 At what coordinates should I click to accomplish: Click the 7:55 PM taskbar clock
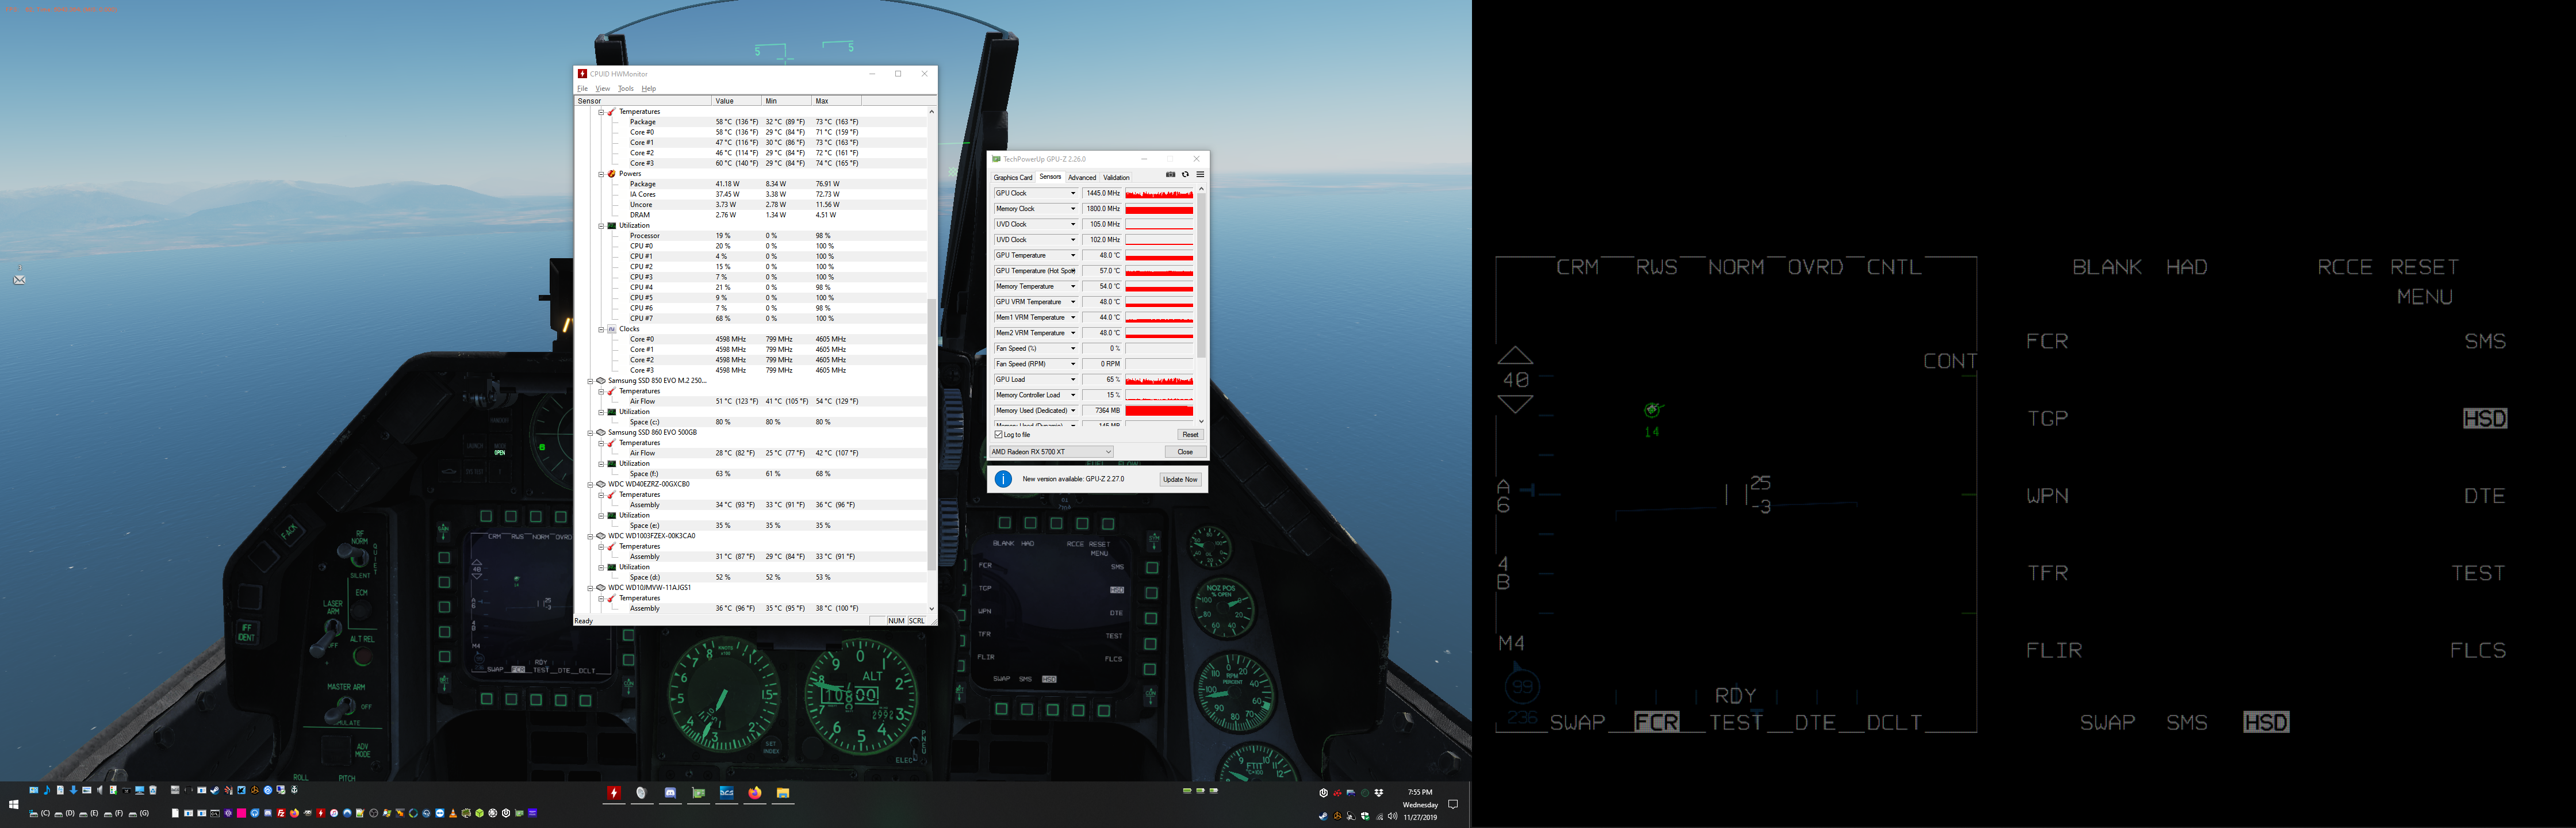(1420, 792)
